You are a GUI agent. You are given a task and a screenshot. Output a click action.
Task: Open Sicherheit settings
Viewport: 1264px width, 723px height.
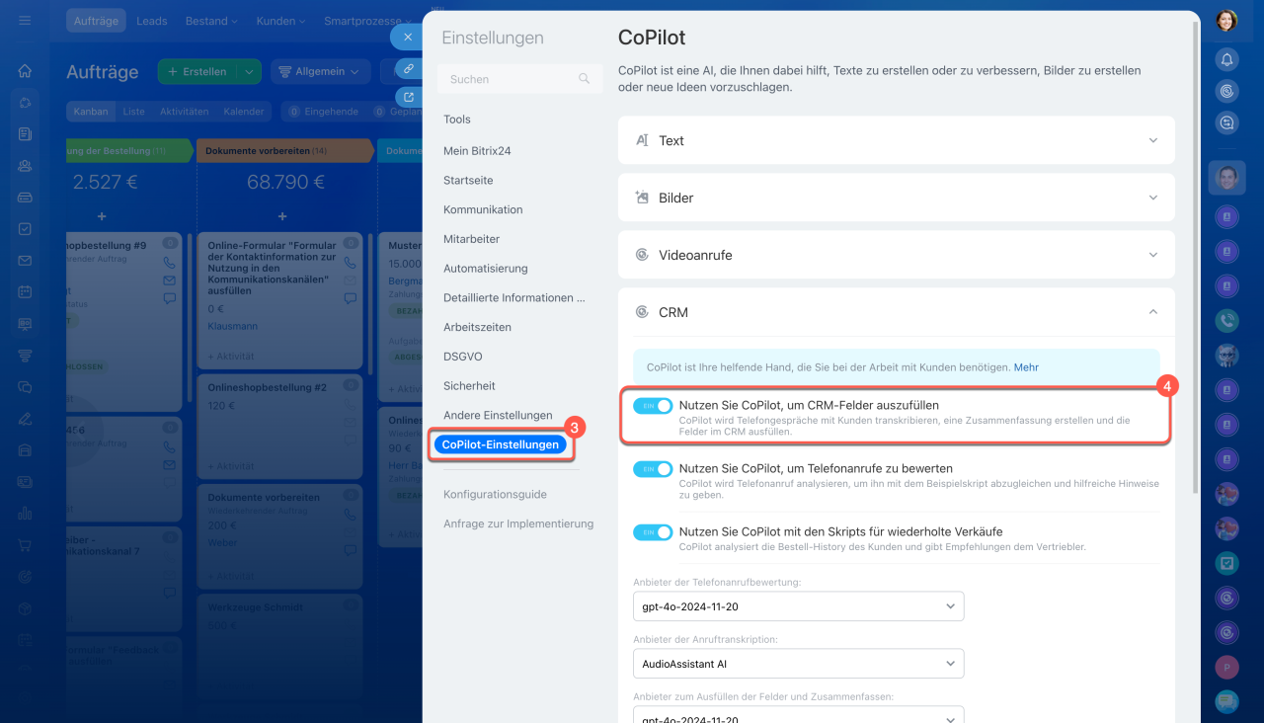(469, 386)
